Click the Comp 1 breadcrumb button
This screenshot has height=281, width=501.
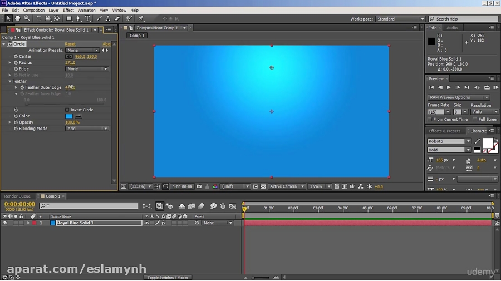pyautogui.click(x=137, y=36)
